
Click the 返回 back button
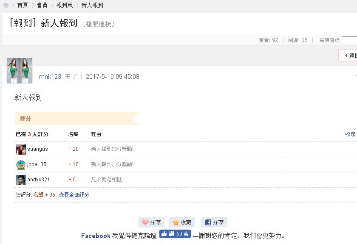[x=348, y=55]
